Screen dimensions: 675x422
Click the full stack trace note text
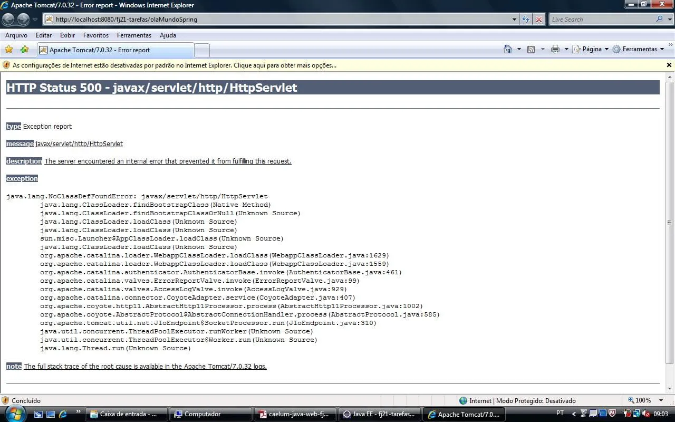click(x=145, y=366)
